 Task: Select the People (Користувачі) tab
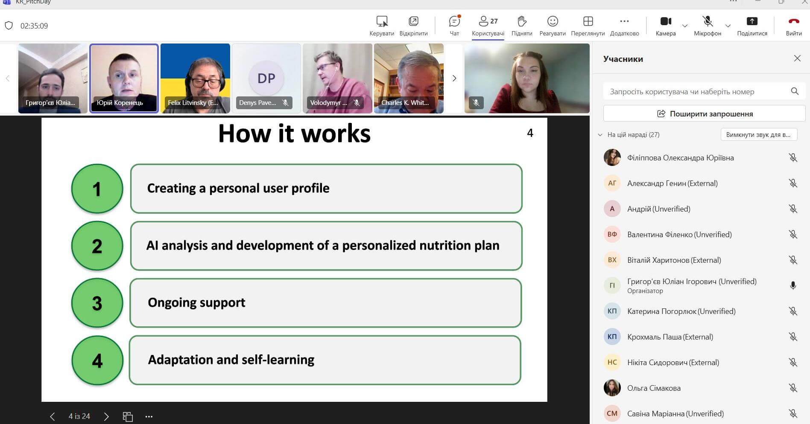(488, 26)
